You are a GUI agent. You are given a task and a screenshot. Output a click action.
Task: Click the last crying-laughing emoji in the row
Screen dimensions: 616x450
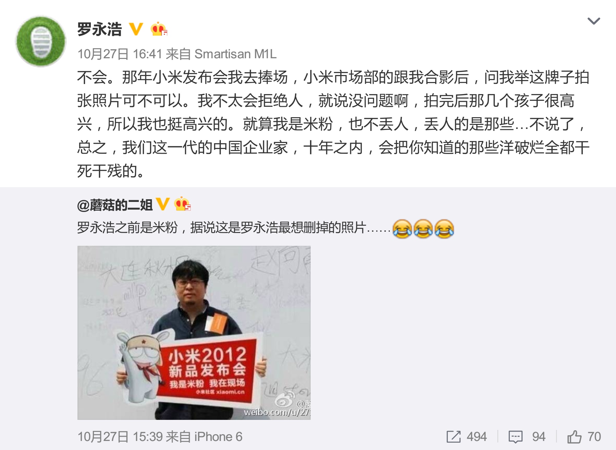pyautogui.click(x=444, y=229)
